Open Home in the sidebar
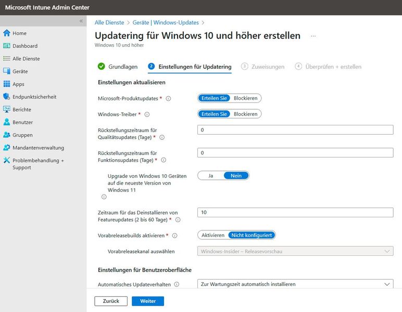 19,33
